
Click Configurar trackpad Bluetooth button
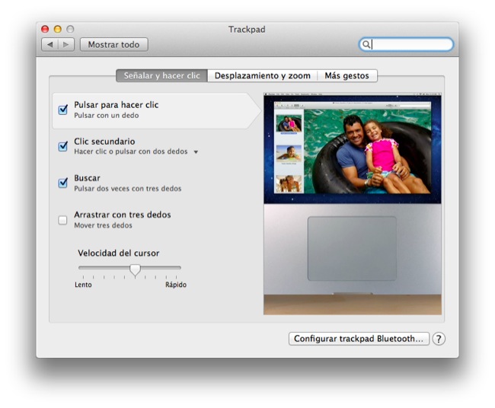tap(359, 339)
